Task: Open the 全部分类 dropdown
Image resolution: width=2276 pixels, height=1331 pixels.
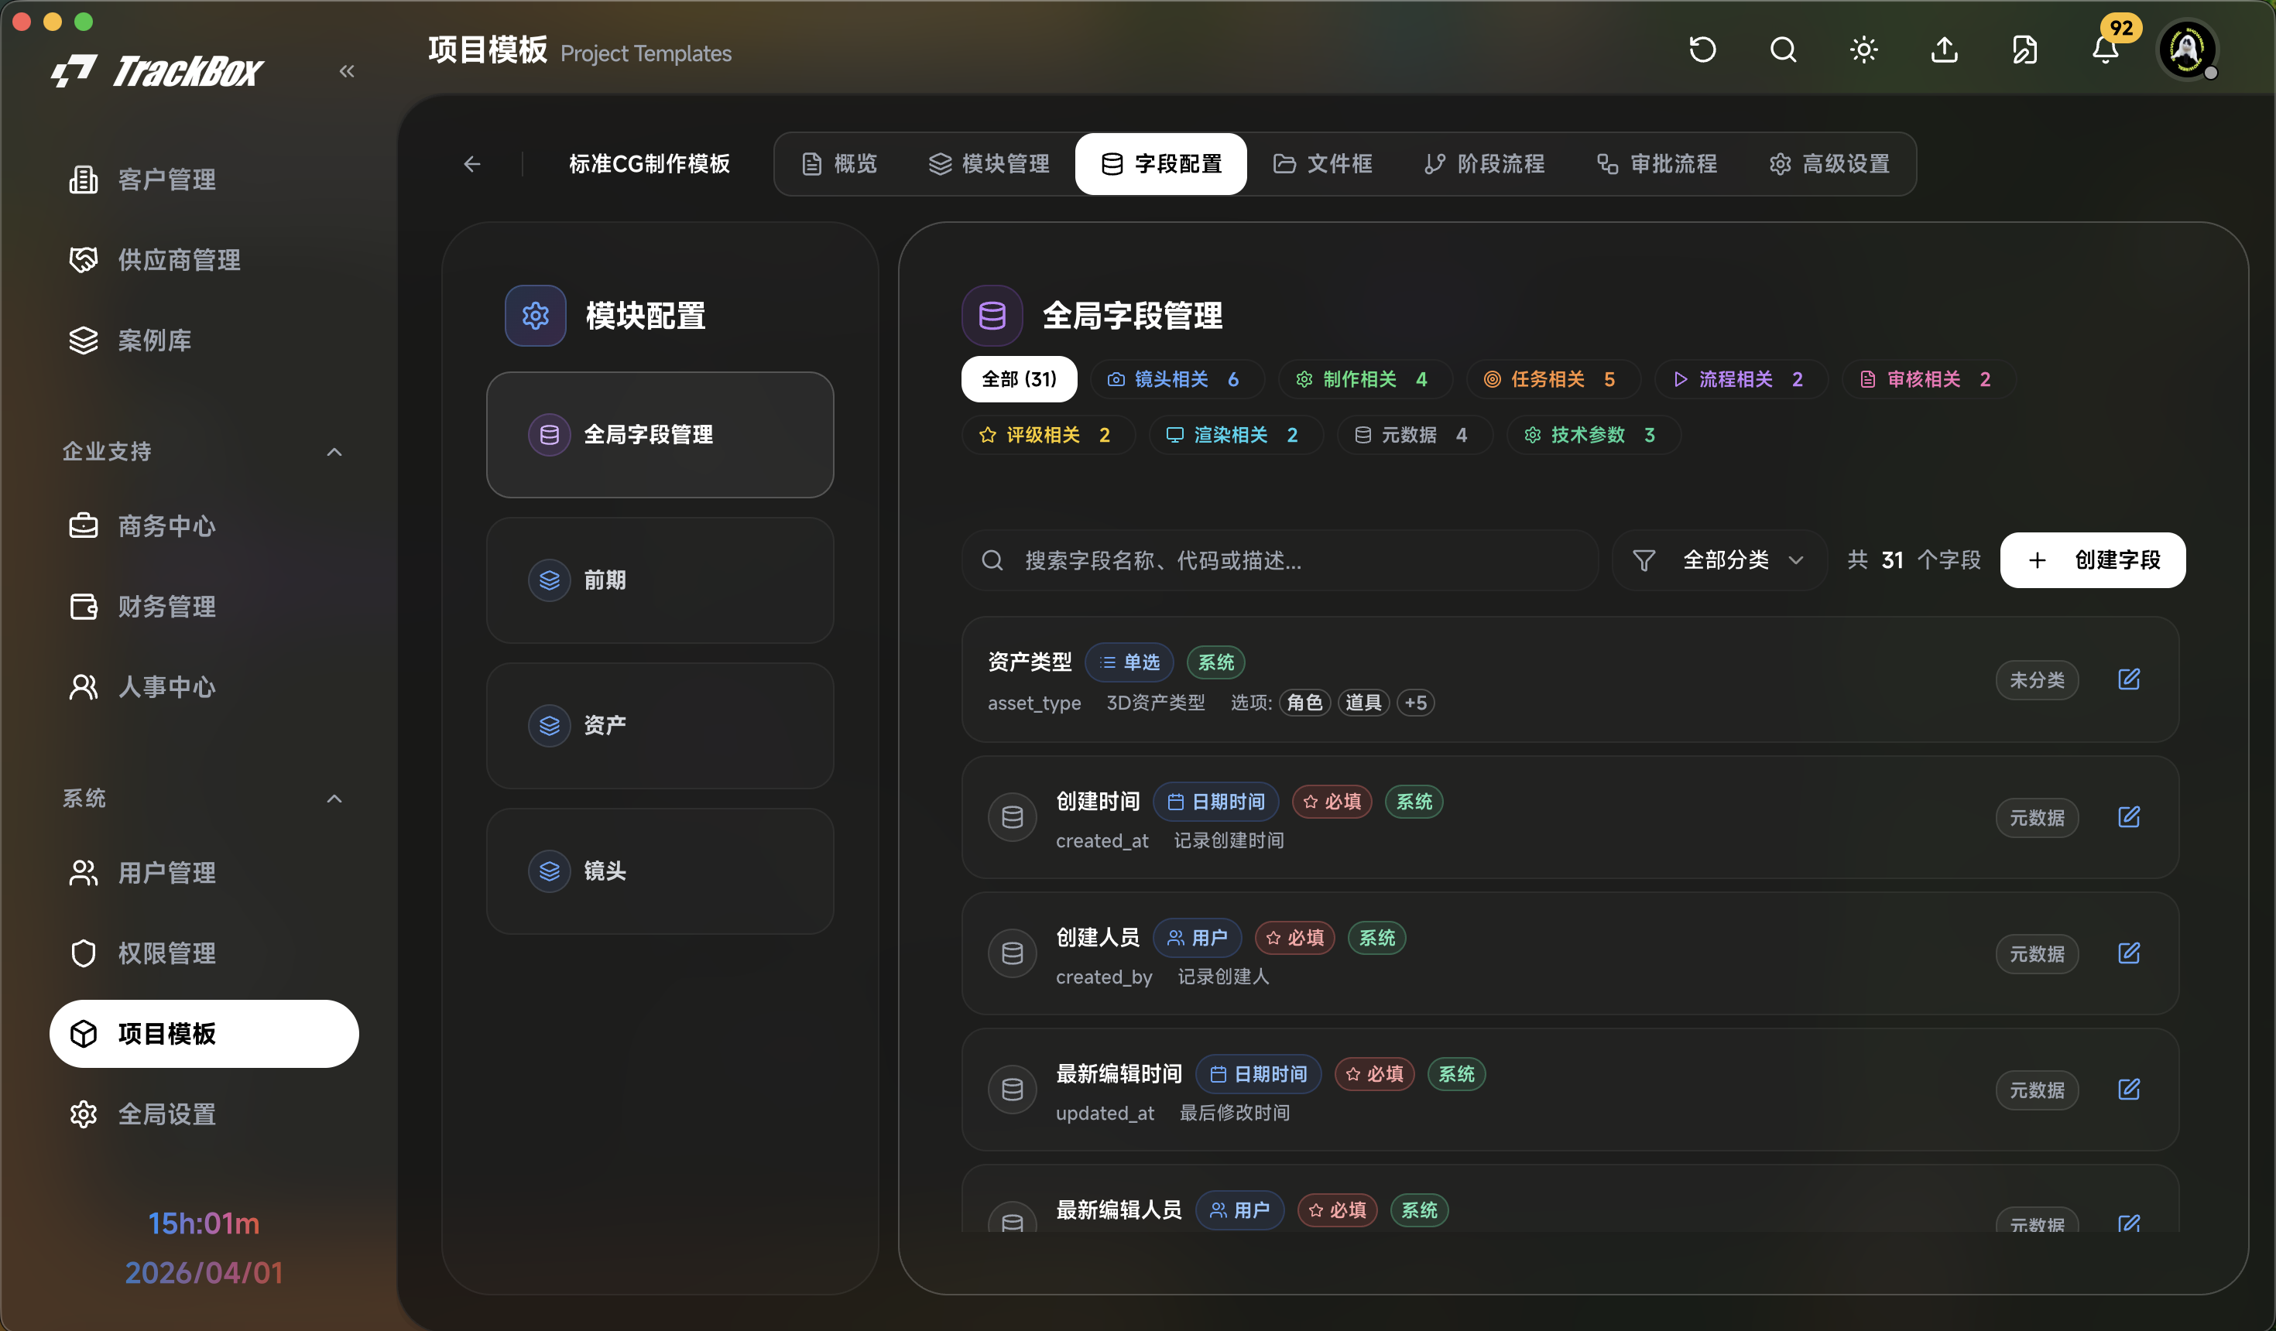Action: pyautogui.click(x=1719, y=559)
